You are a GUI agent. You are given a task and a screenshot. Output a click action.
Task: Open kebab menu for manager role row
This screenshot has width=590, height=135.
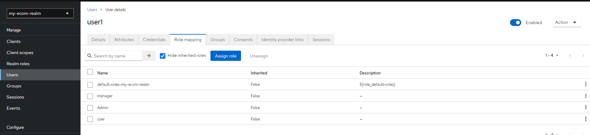585,96
